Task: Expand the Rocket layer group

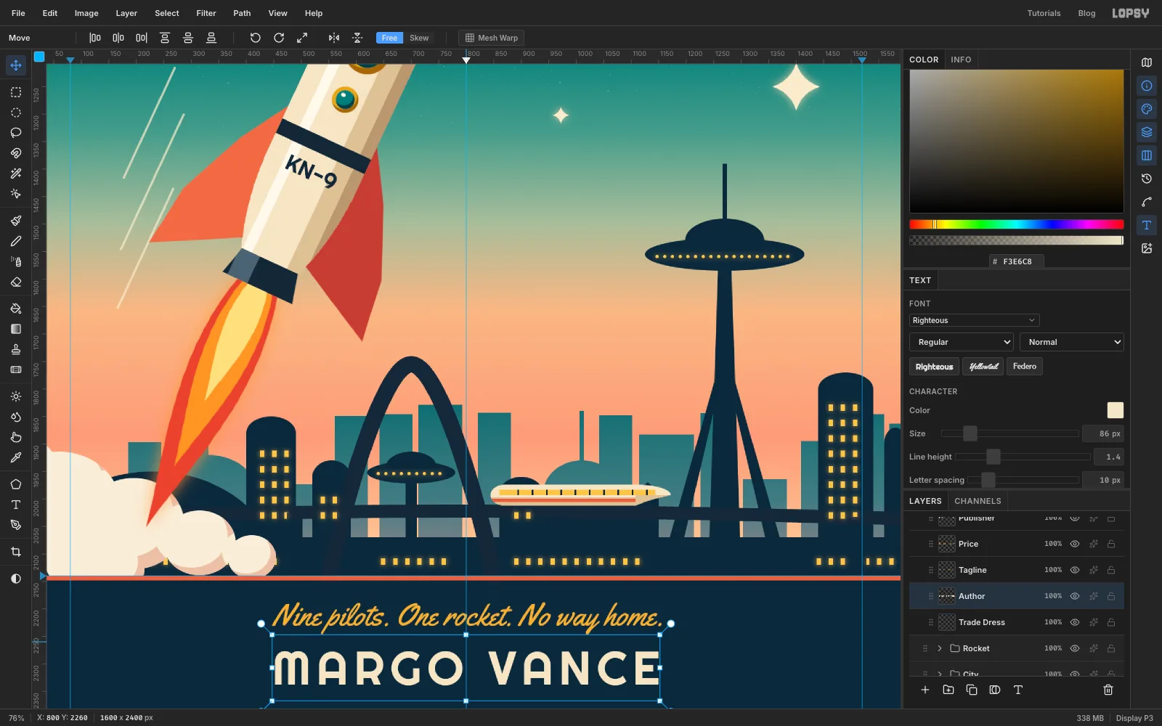Action: click(940, 648)
